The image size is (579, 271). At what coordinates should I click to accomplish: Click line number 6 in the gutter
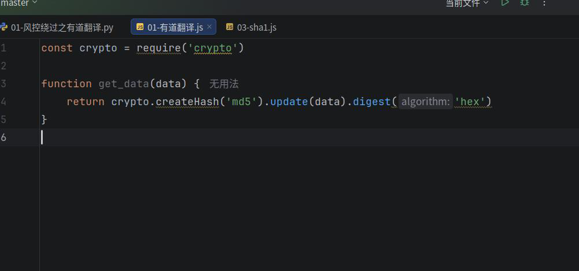point(3,138)
